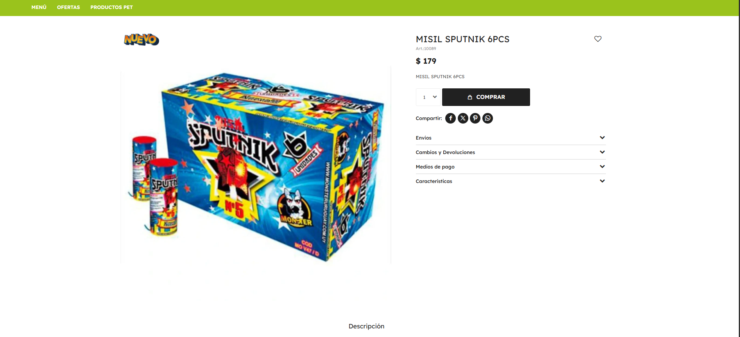The height and width of the screenshot is (337, 740).
Task: Share product via WhatsApp
Action: click(x=487, y=118)
